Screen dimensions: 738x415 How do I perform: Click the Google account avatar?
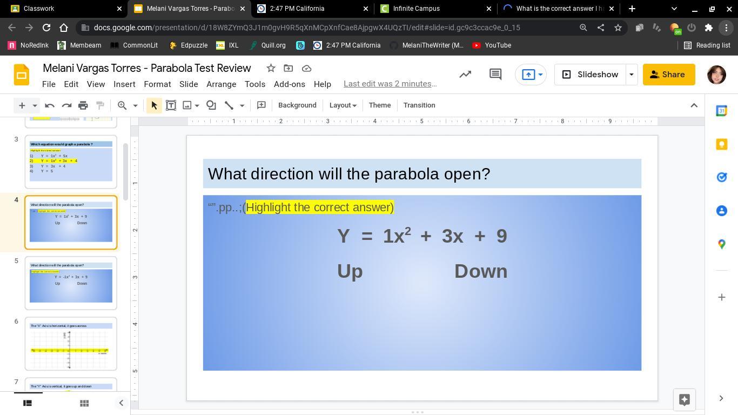tap(716, 75)
